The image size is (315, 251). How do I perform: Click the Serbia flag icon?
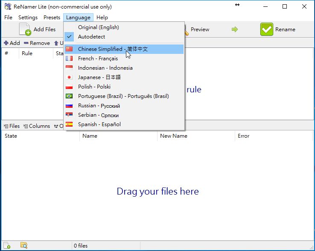69,115
